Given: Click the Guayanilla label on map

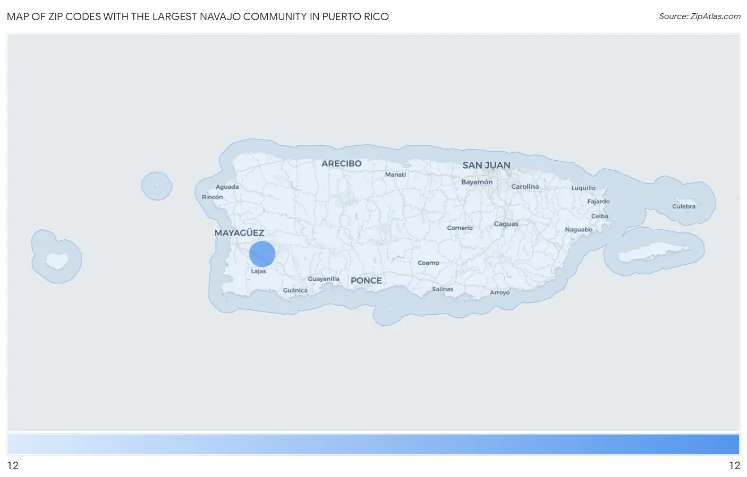Looking at the screenshot, I should [x=324, y=279].
